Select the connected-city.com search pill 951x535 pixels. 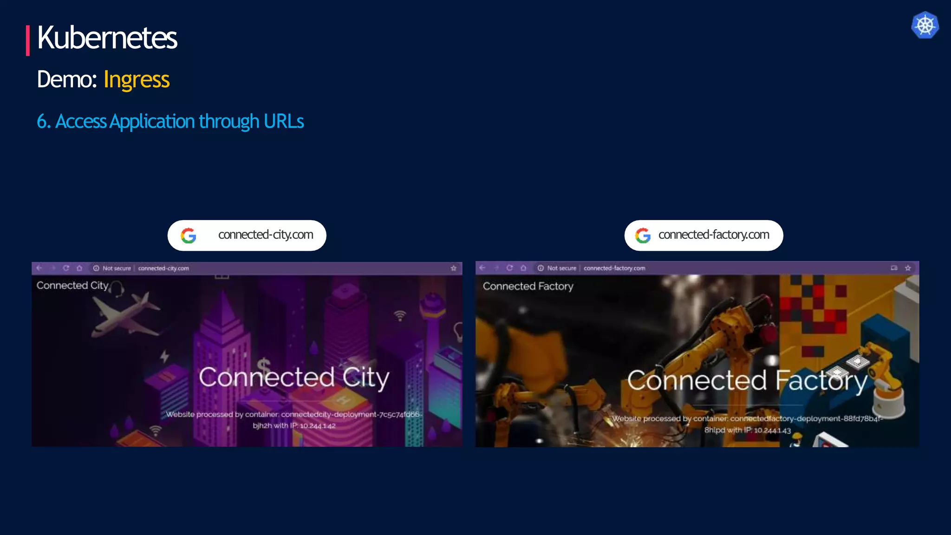[x=247, y=235]
